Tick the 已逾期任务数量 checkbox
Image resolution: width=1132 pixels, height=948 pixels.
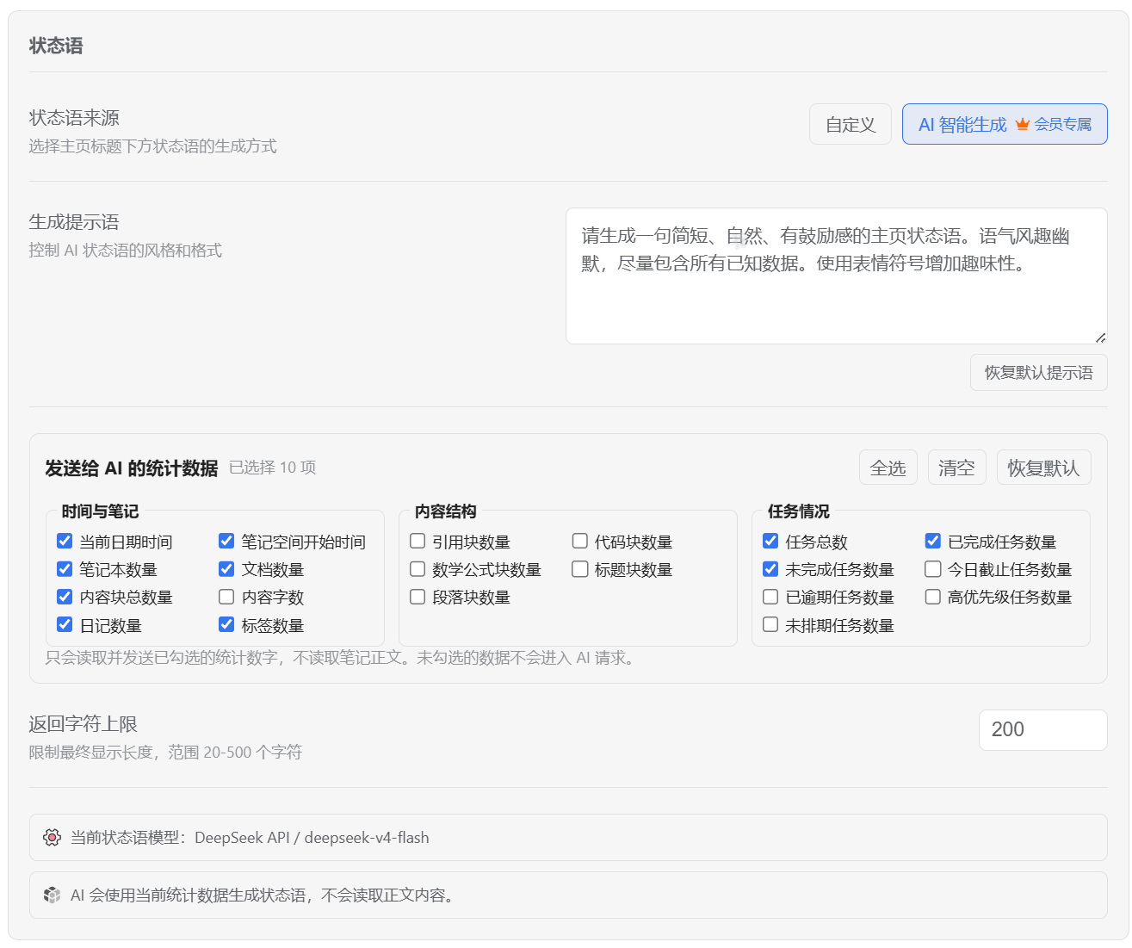click(770, 596)
